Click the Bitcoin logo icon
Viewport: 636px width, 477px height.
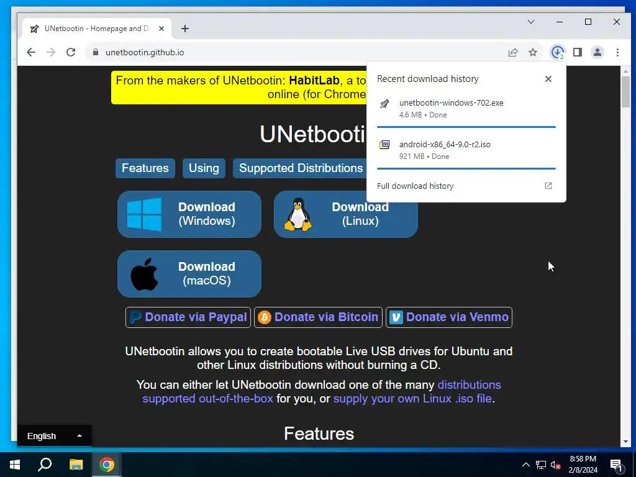click(x=265, y=317)
